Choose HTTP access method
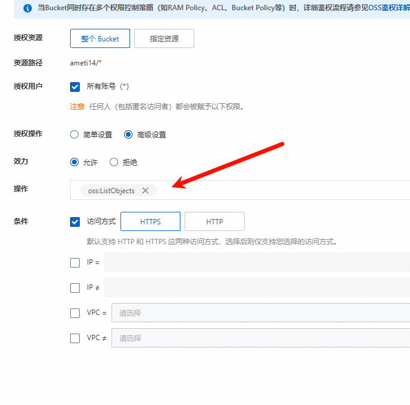Image resolution: width=410 pixels, height=405 pixels. tap(214, 221)
